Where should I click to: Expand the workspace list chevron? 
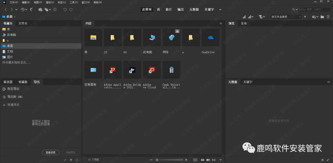(220, 10)
